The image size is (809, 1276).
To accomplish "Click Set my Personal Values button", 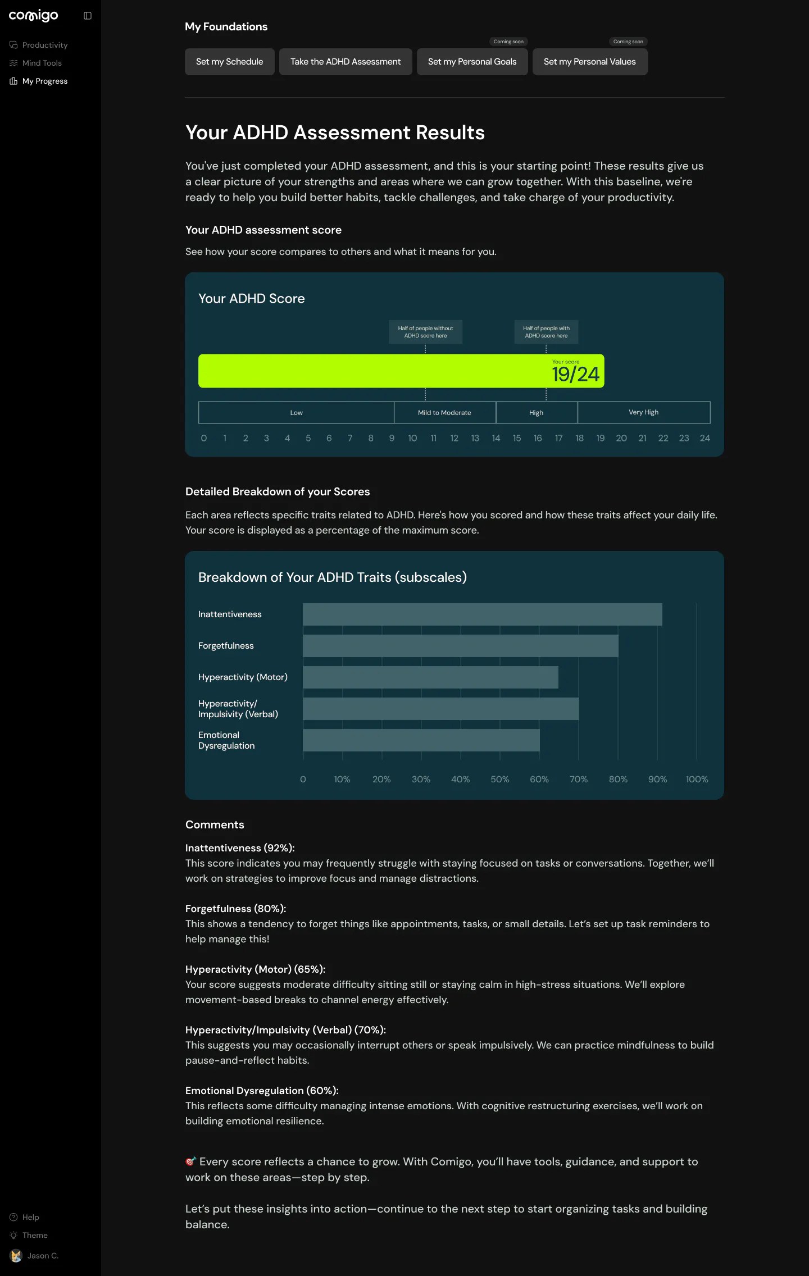I will point(590,62).
